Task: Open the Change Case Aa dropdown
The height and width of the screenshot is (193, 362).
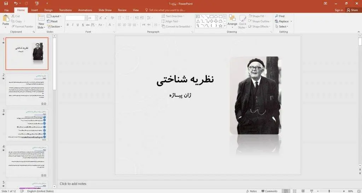Action: coord(101,25)
